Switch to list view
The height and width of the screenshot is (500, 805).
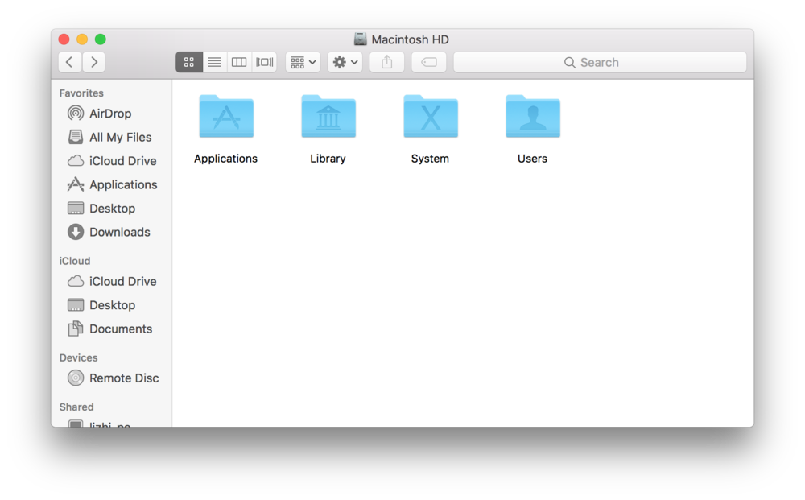[x=215, y=62]
